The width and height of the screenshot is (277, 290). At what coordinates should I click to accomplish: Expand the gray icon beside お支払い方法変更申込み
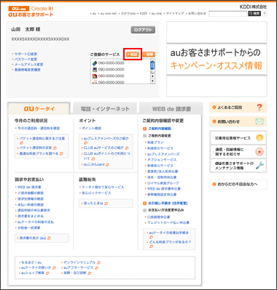pos(145,210)
